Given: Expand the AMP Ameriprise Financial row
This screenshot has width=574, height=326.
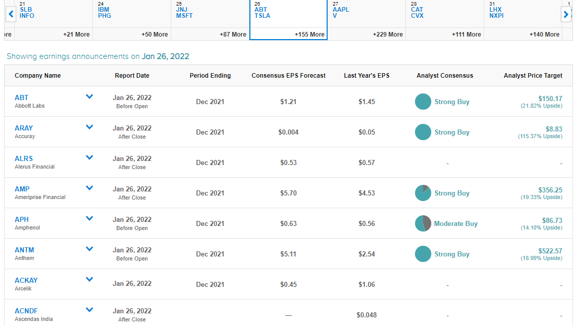Looking at the screenshot, I should click(89, 188).
